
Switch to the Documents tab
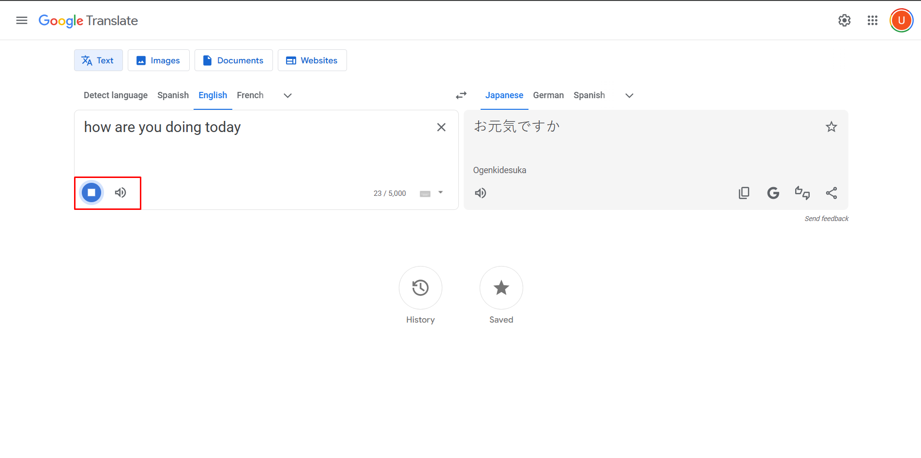233,60
